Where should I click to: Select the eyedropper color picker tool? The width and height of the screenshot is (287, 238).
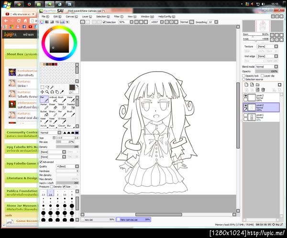(x=62, y=92)
